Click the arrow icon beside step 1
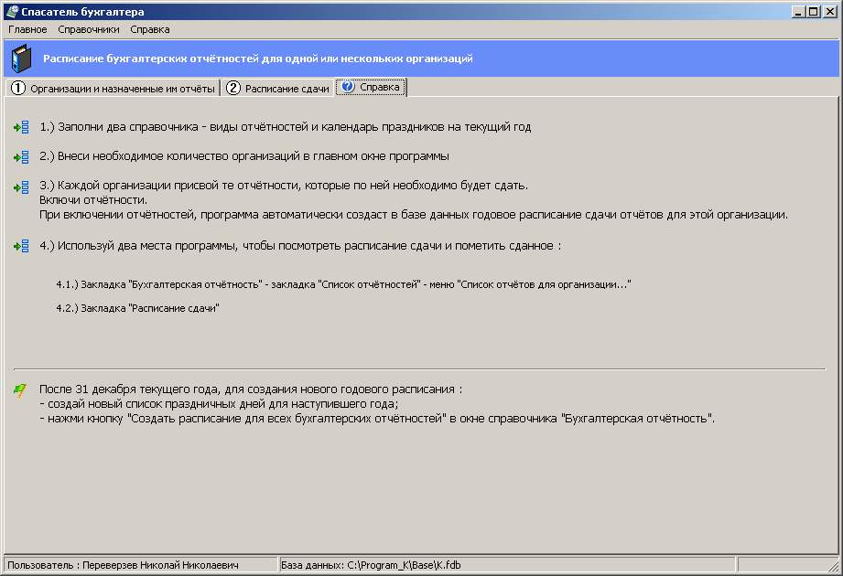Image resolution: width=843 pixels, height=576 pixels. click(21, 128)
